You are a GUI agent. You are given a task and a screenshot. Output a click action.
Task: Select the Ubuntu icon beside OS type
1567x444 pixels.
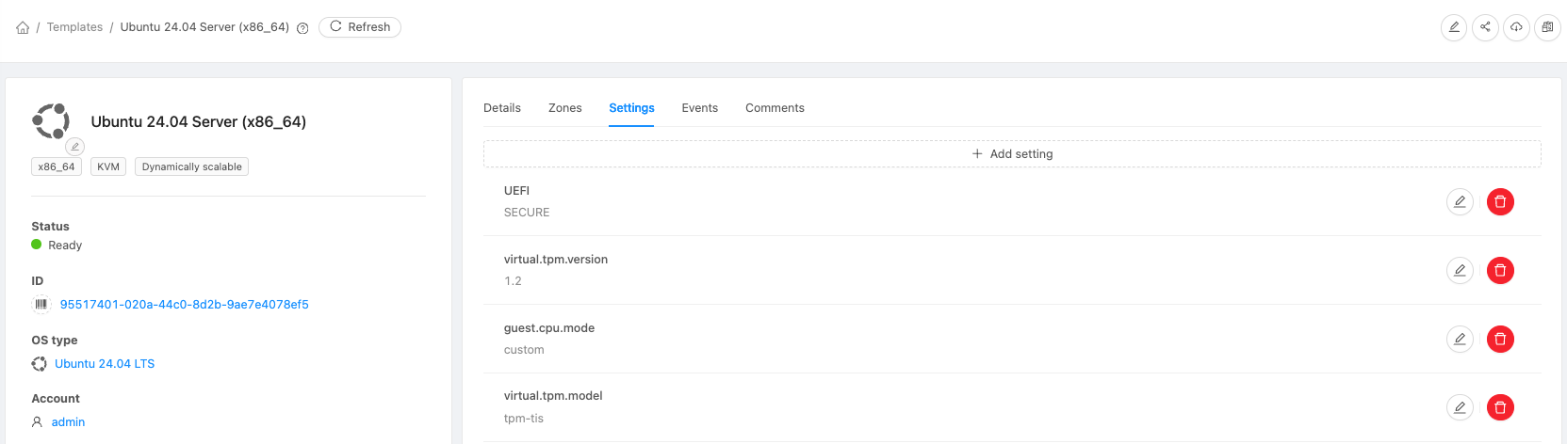40,364
